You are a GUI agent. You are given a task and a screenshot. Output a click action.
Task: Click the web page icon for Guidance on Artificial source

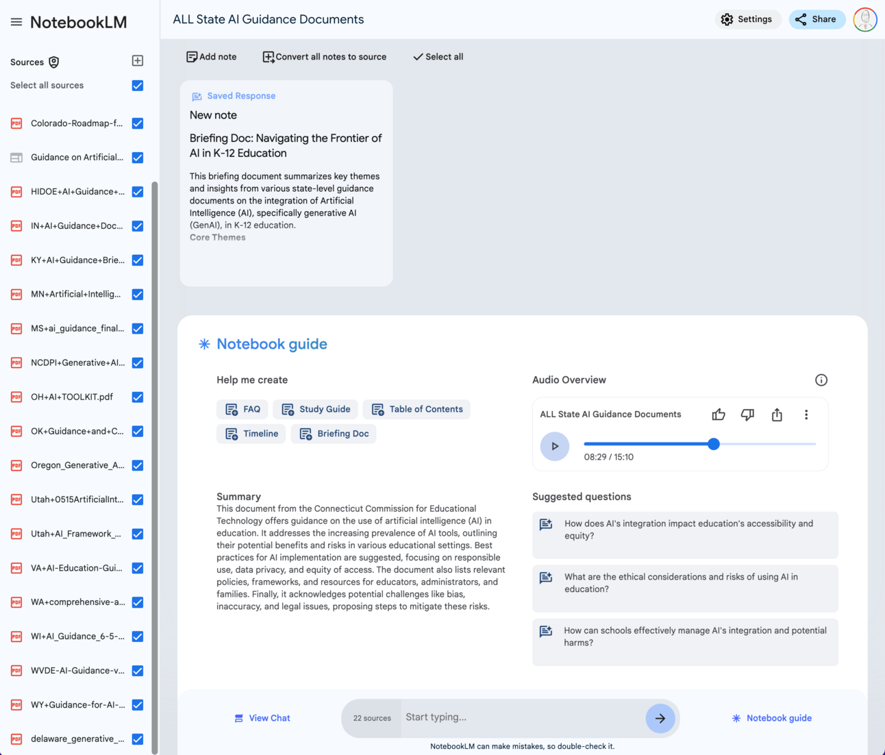click(16, 158)
